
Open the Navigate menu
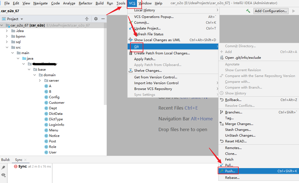coord(41,3)
